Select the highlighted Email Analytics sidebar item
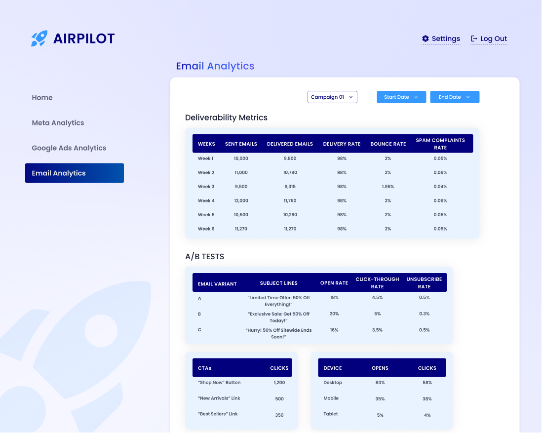542x433 pixels. (74, 173)
